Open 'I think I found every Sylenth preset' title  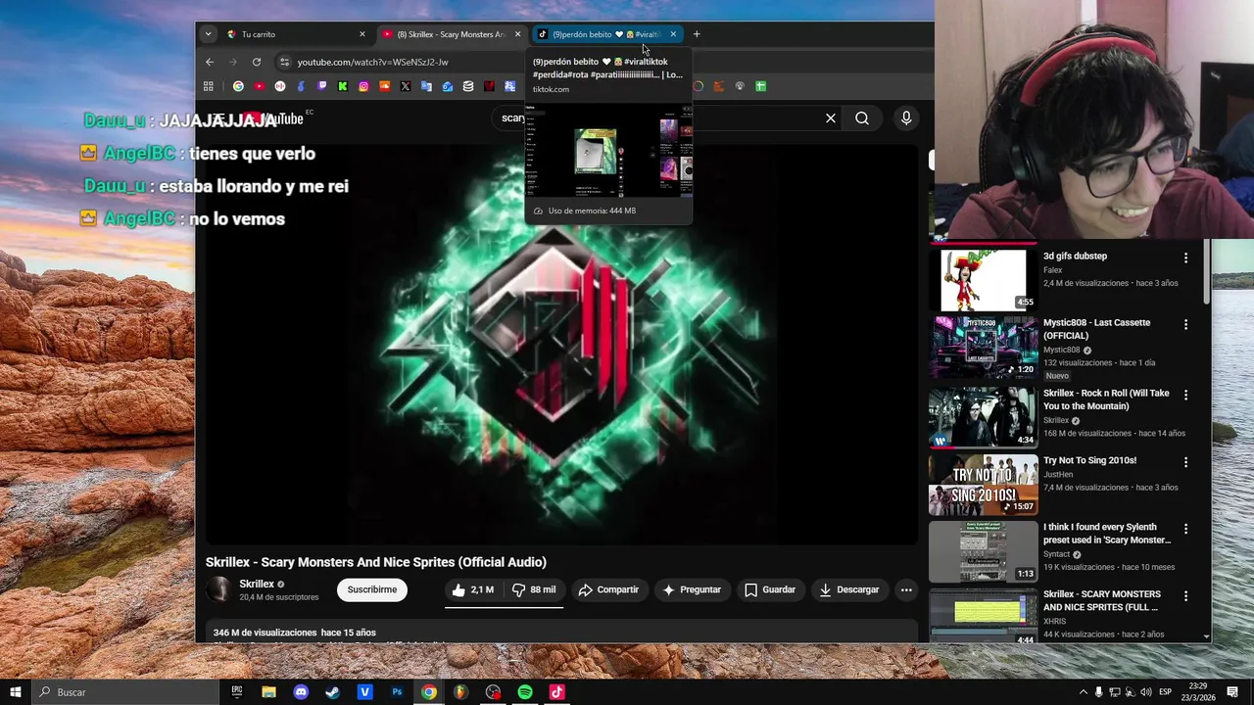1107,534
